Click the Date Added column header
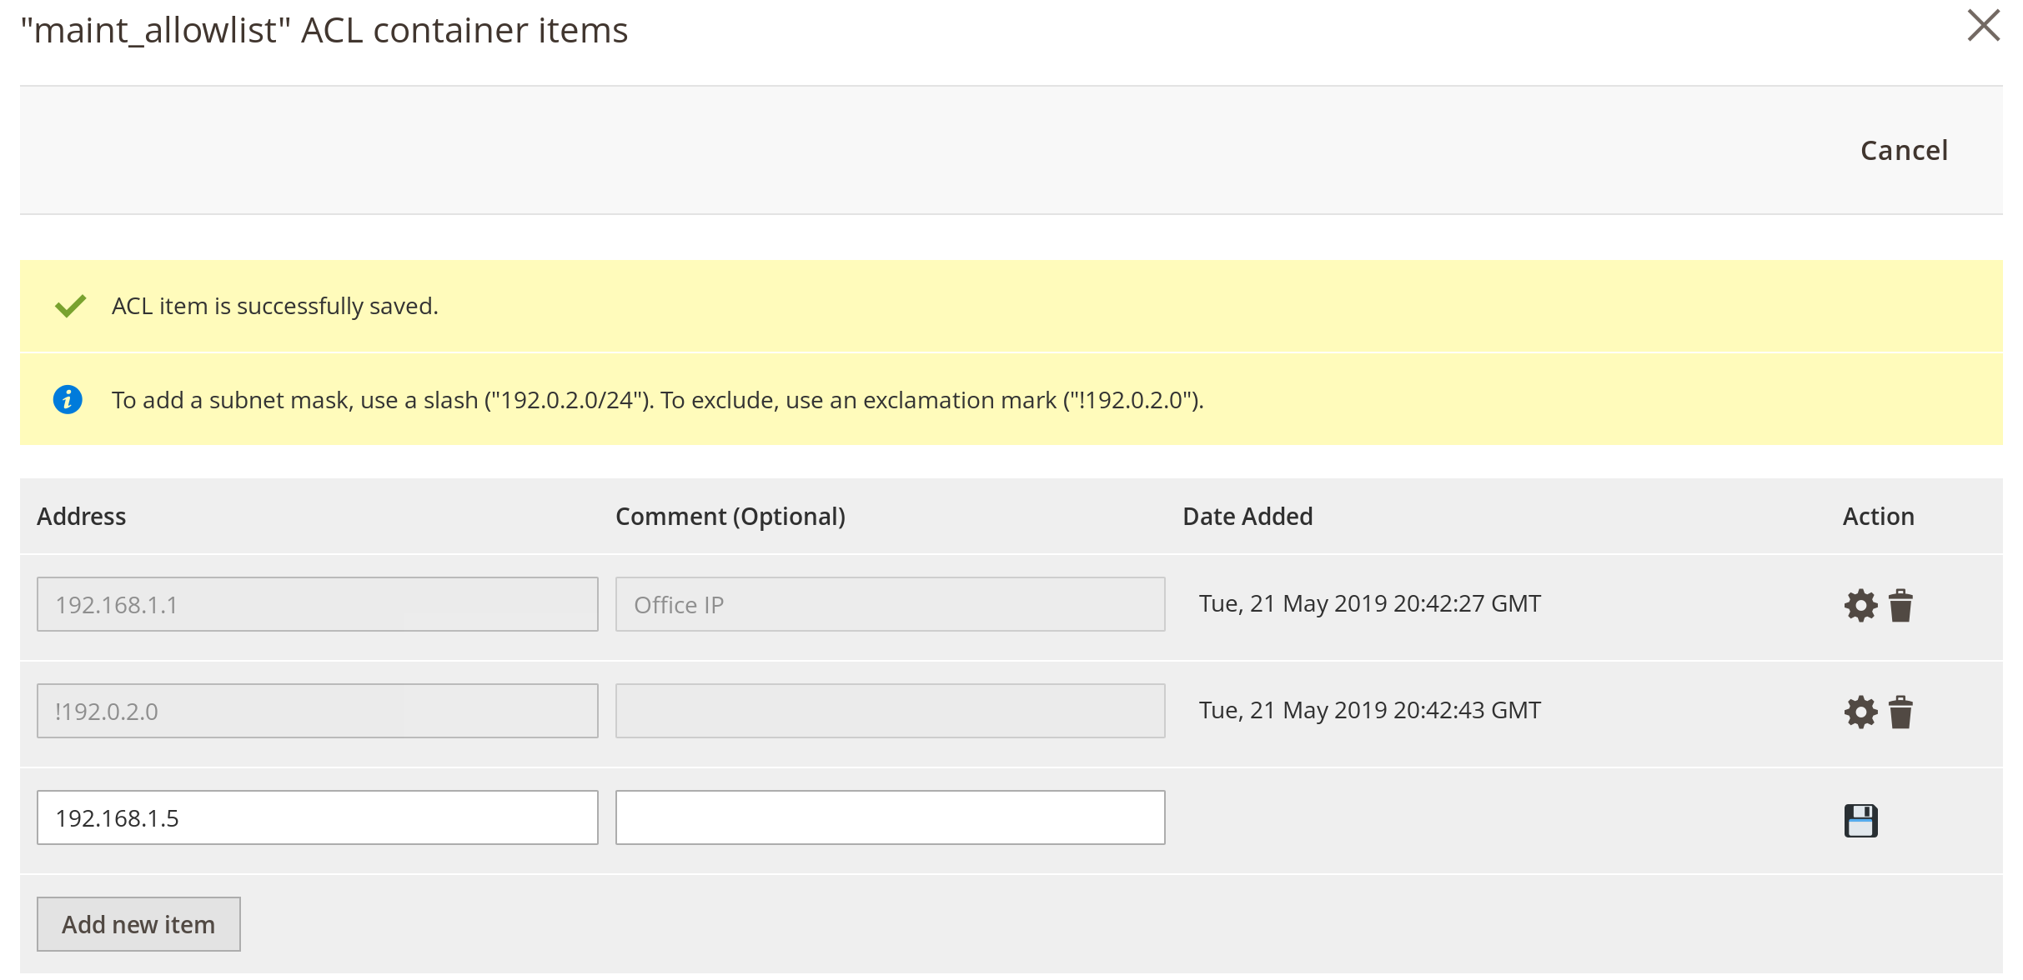2023x980 pixels. pos(1247,517)
